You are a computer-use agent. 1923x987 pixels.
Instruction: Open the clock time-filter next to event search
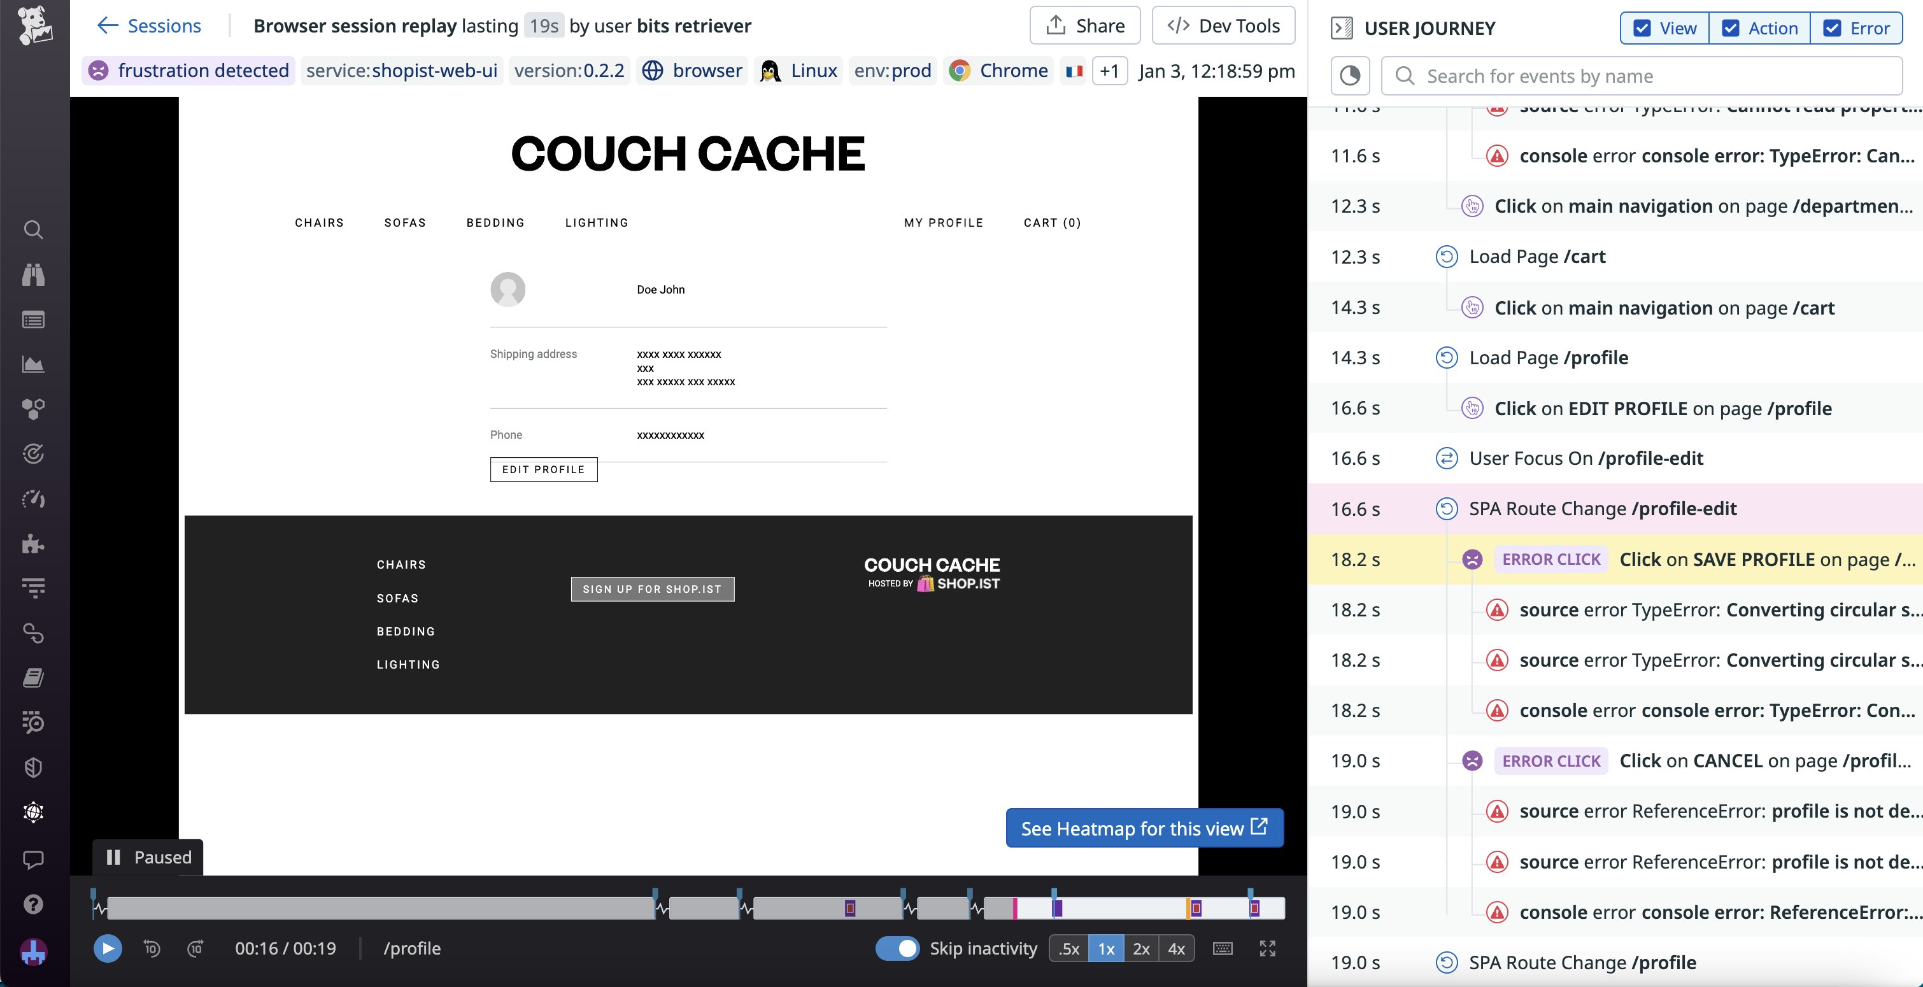1349,75
